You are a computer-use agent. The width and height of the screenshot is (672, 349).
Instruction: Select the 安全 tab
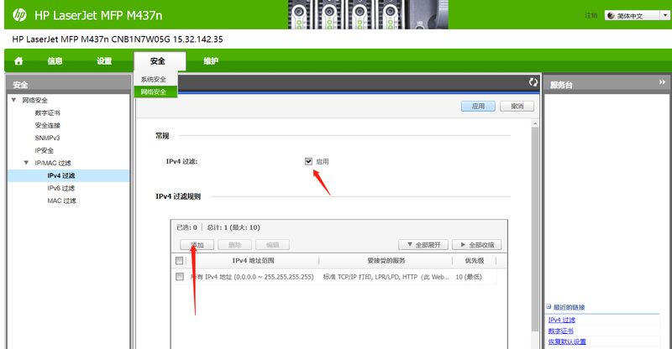(160, 61)
